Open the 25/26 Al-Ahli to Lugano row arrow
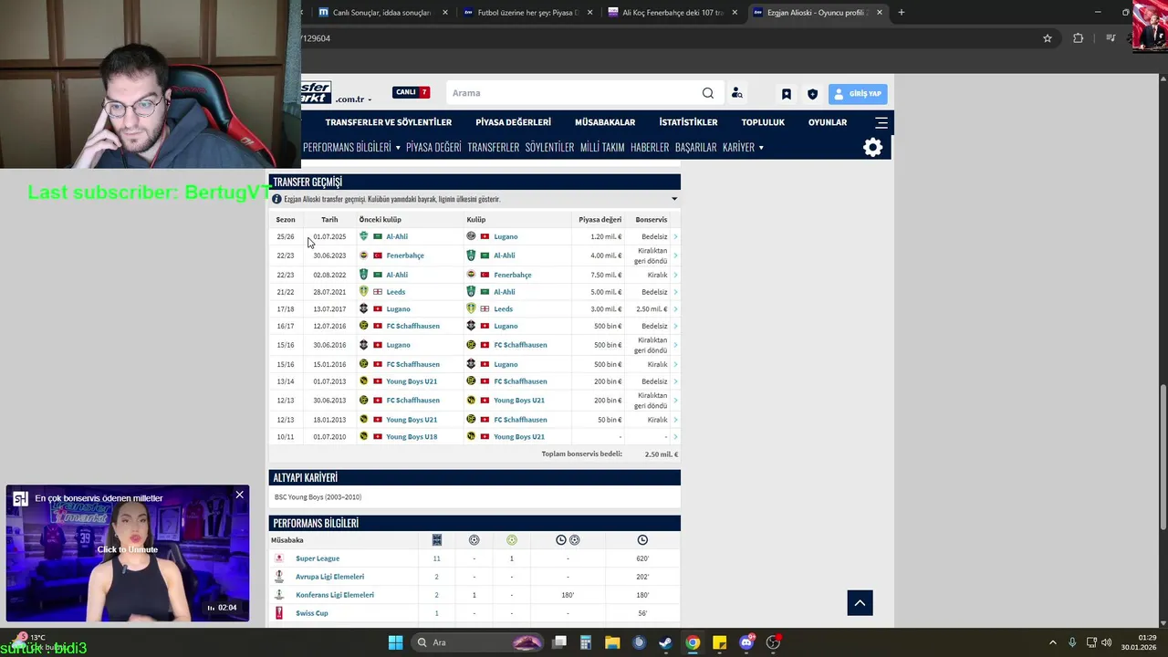This screenshot has width=1168, height=657. 675,236
